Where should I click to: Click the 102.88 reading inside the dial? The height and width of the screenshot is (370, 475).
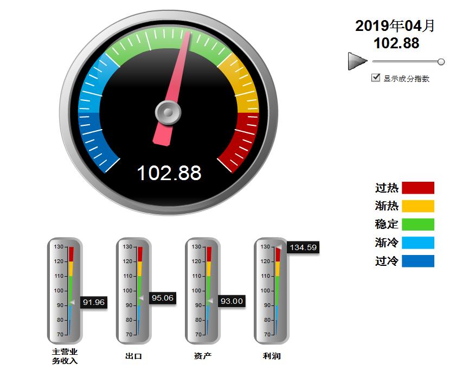(x=169, y=173)
